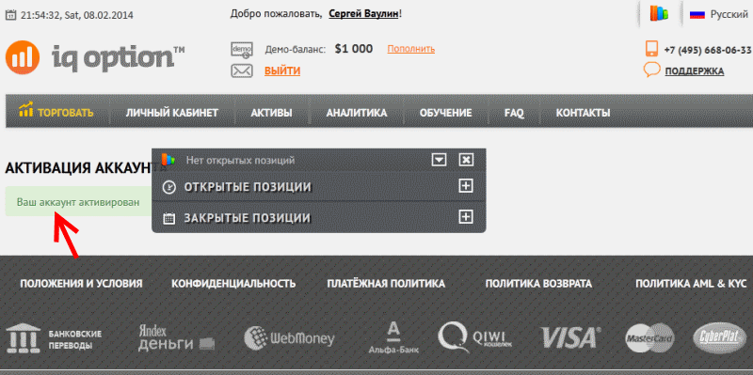Click the WebMoney logo
This screenshot has height=375, width=753.
pyautogui.click(x=289, y=338)
